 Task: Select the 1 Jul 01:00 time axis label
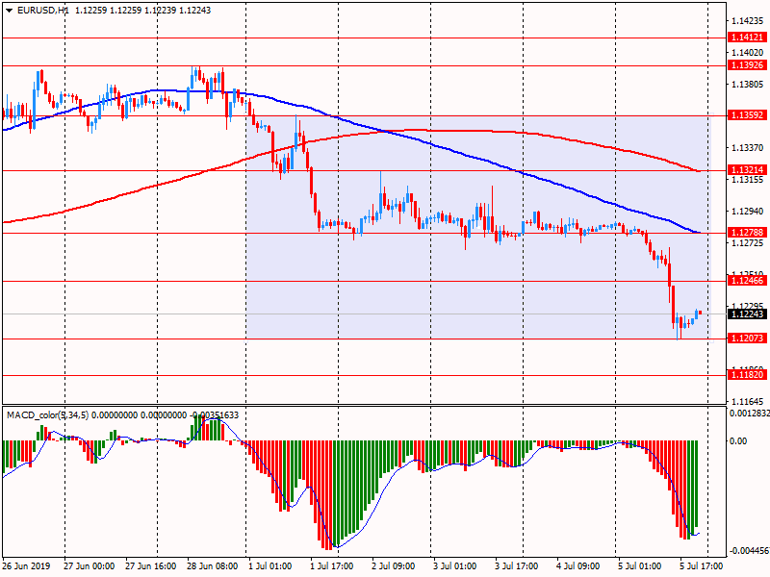pyautogui.click(x=270, y=566)
